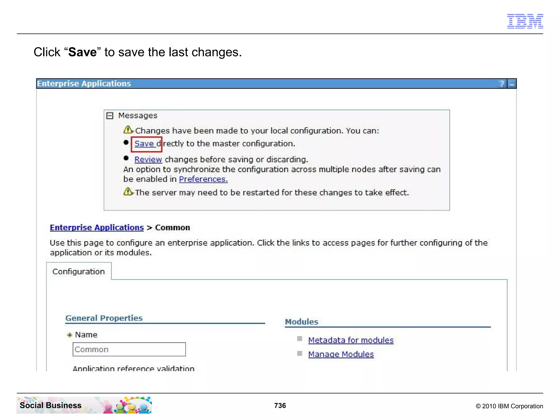Click the Enterprise Applications title bar text
The image size is (560, 420).
pyautogui.click(x=84, y=84)
